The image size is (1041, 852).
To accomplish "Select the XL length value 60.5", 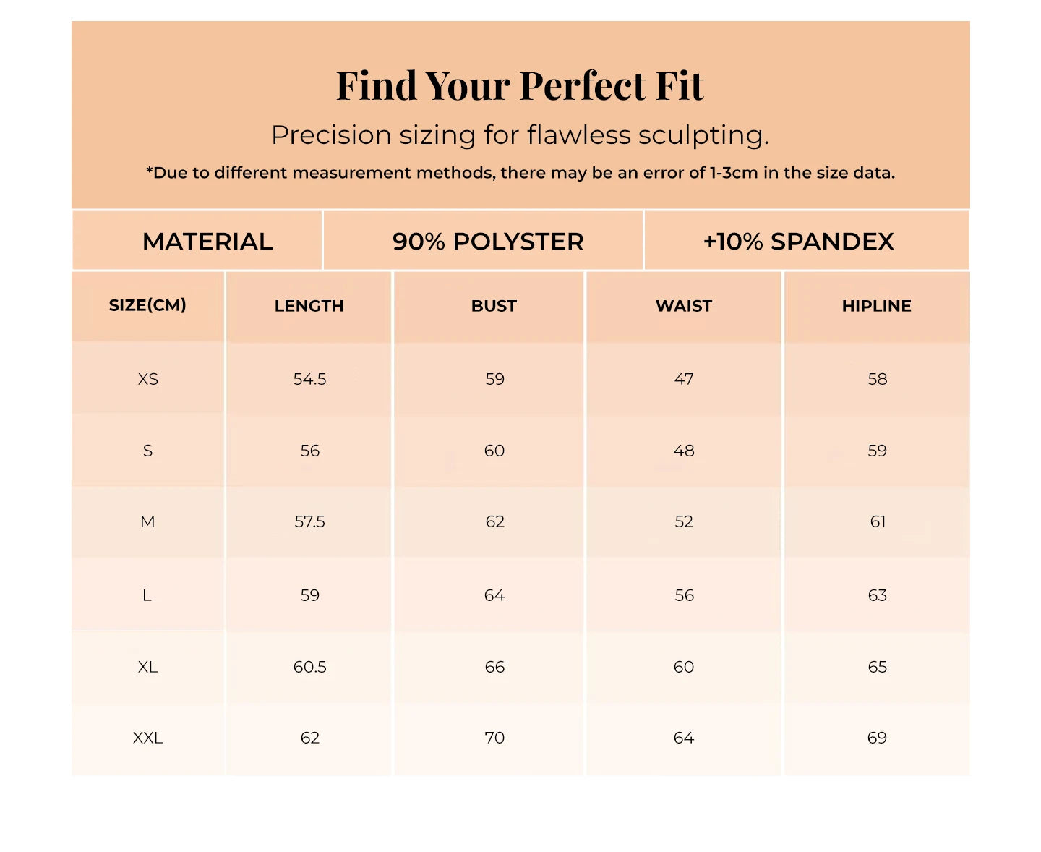I will [x=310, y=667].
